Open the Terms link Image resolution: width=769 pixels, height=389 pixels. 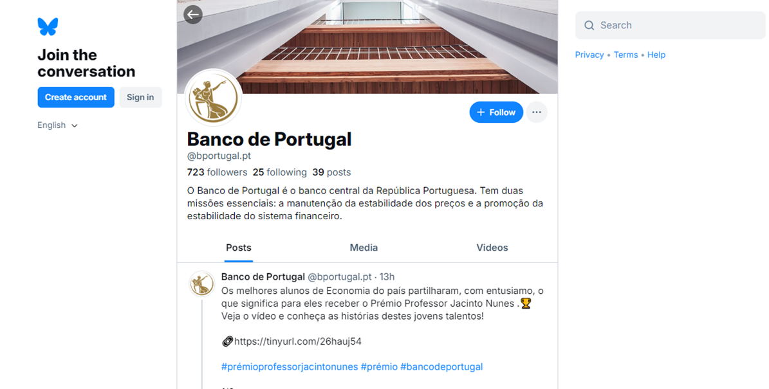pos(625,55)
